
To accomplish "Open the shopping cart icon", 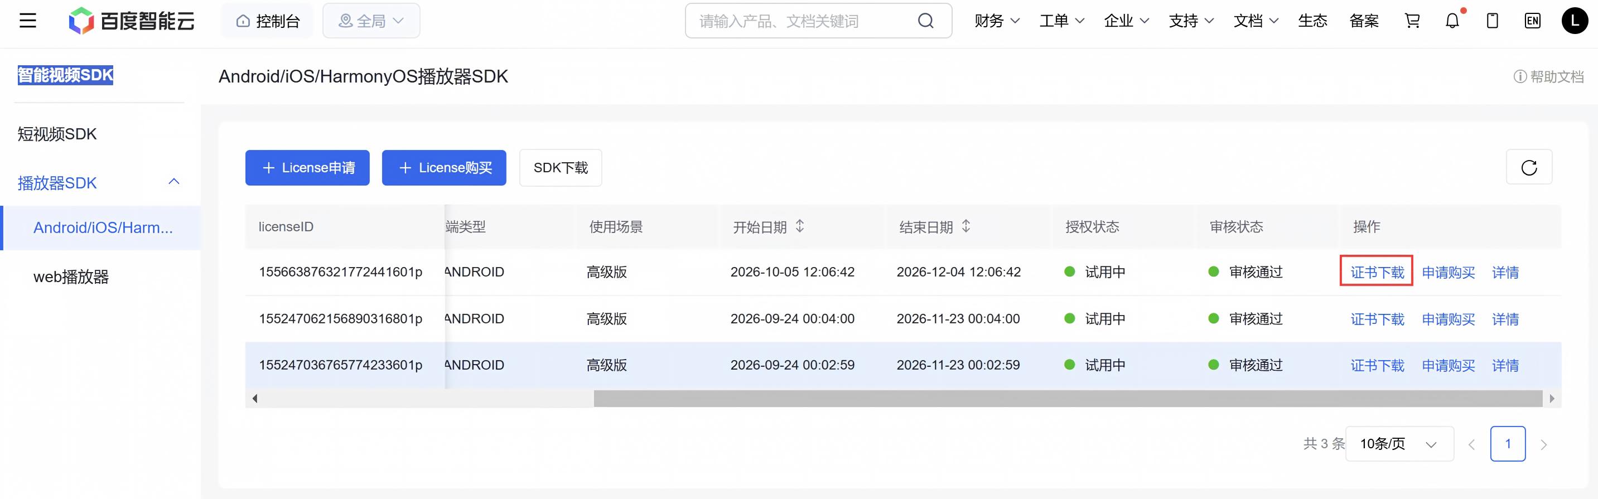I will [x=1412, y=21].
